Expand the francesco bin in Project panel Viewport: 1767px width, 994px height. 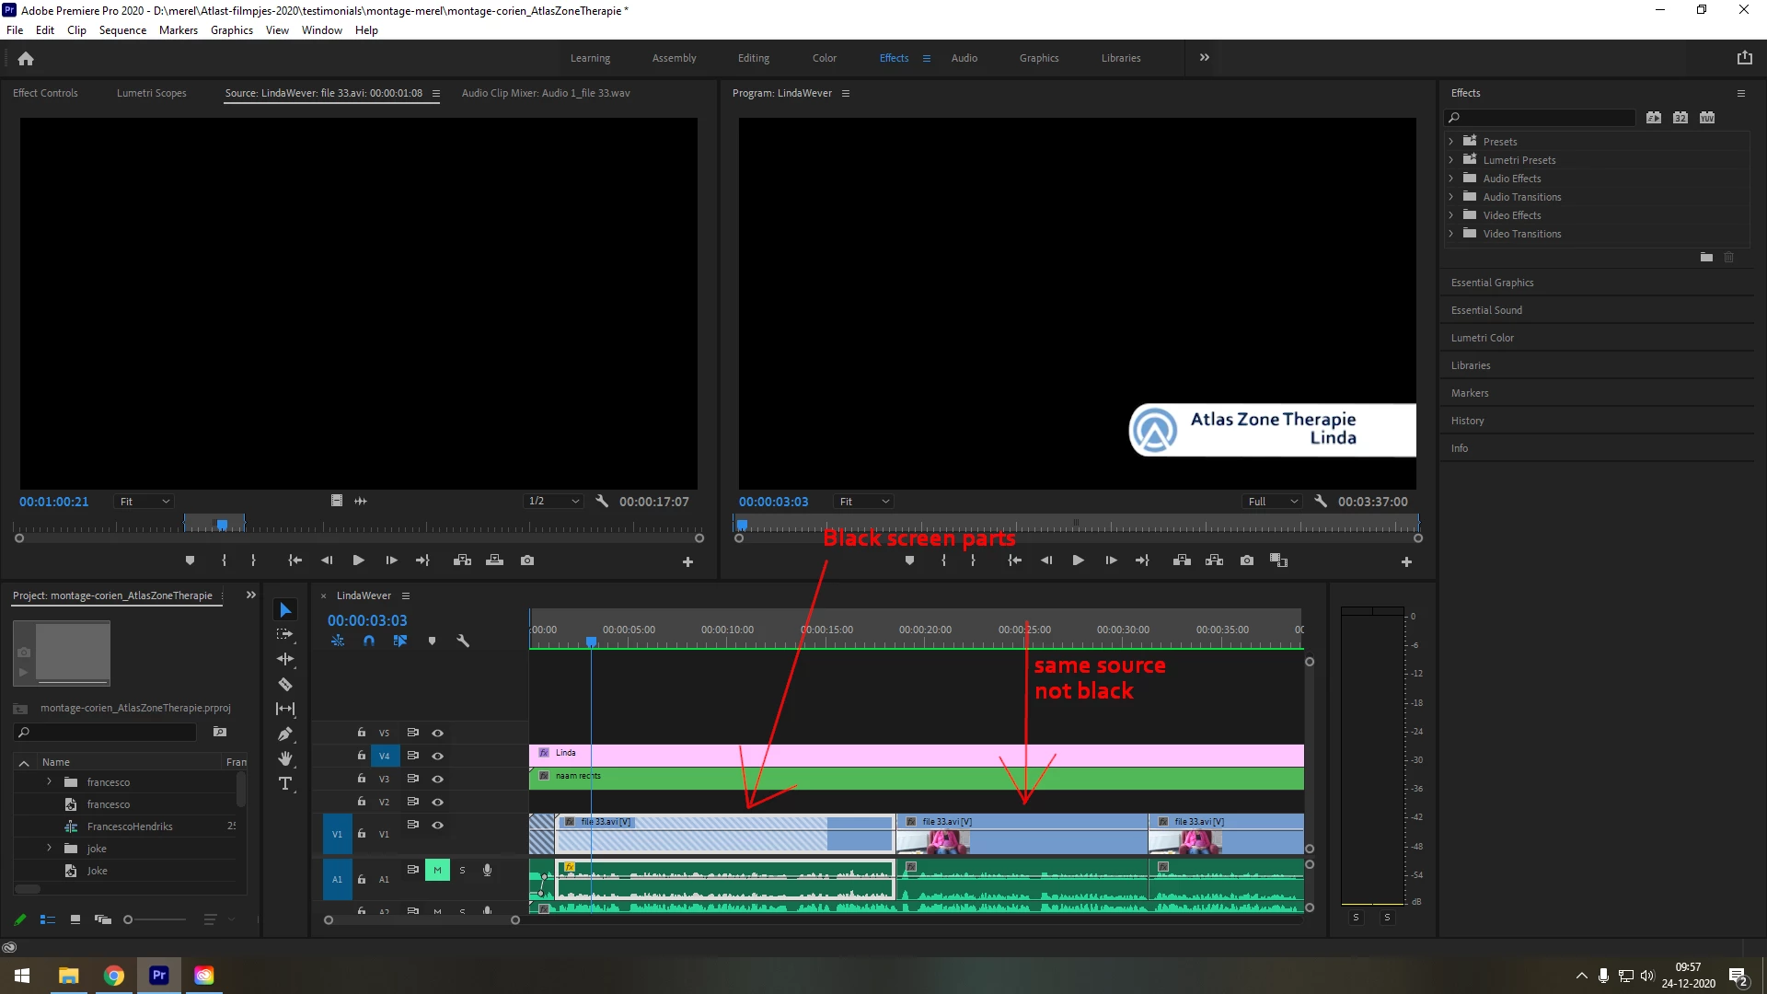click(x=50, y=781)
